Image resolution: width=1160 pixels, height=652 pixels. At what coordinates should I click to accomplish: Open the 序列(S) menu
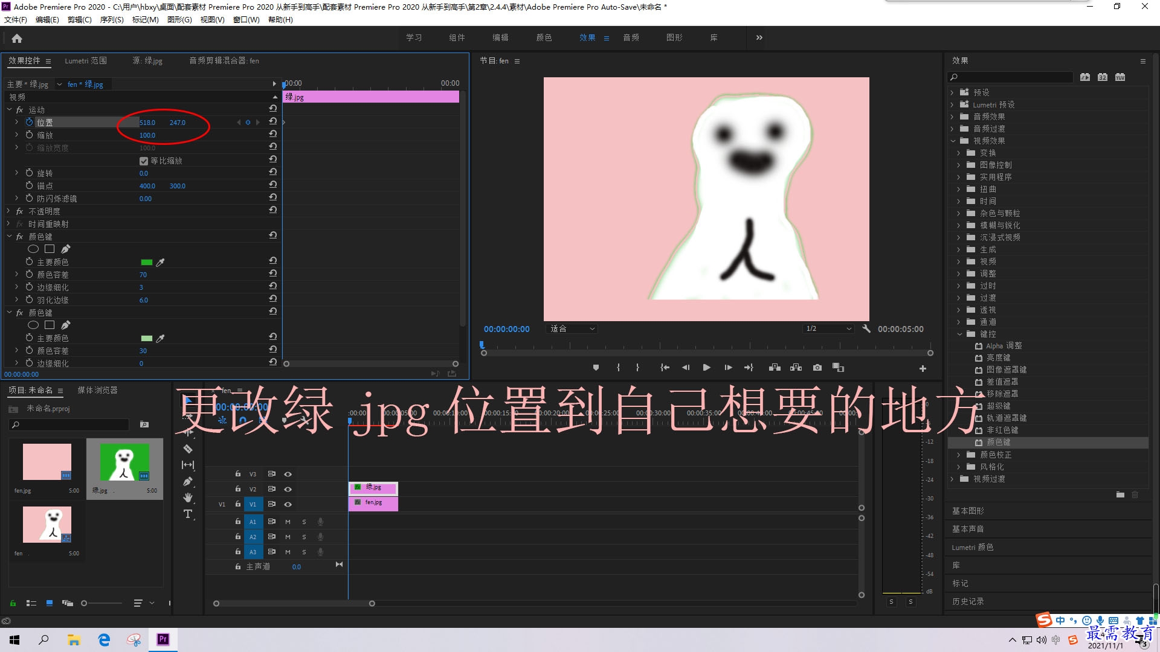112,19
